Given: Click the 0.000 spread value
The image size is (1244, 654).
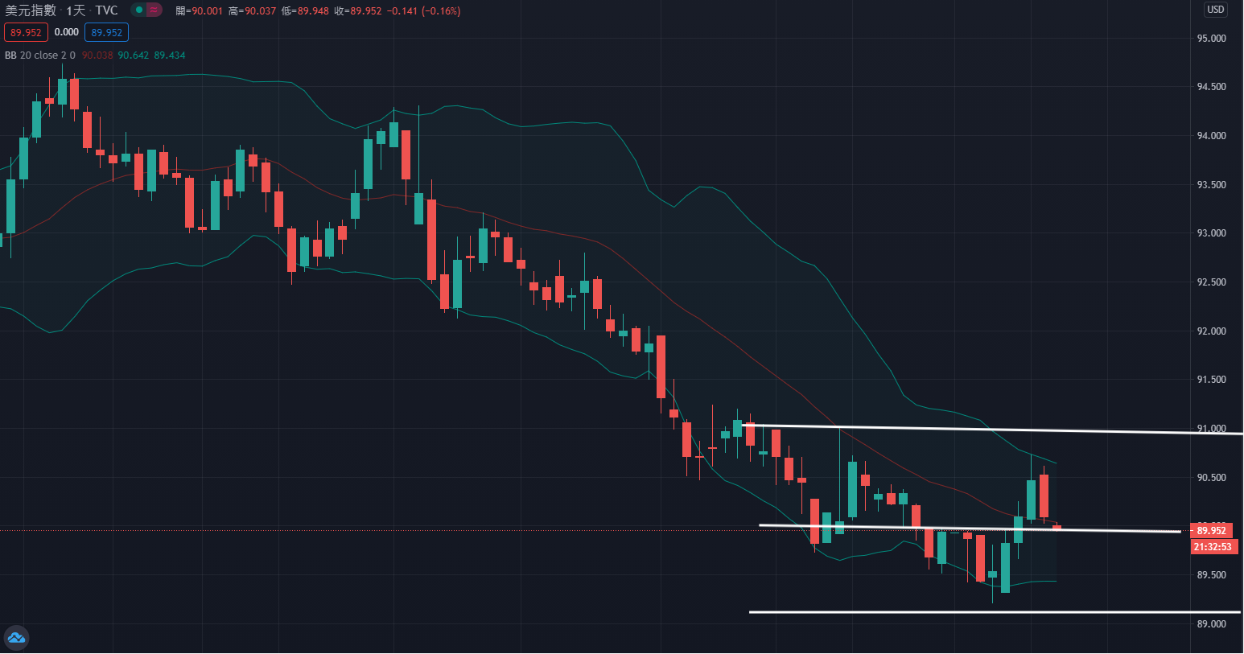Looking at the screenshot, I should [x=67, y=32].
